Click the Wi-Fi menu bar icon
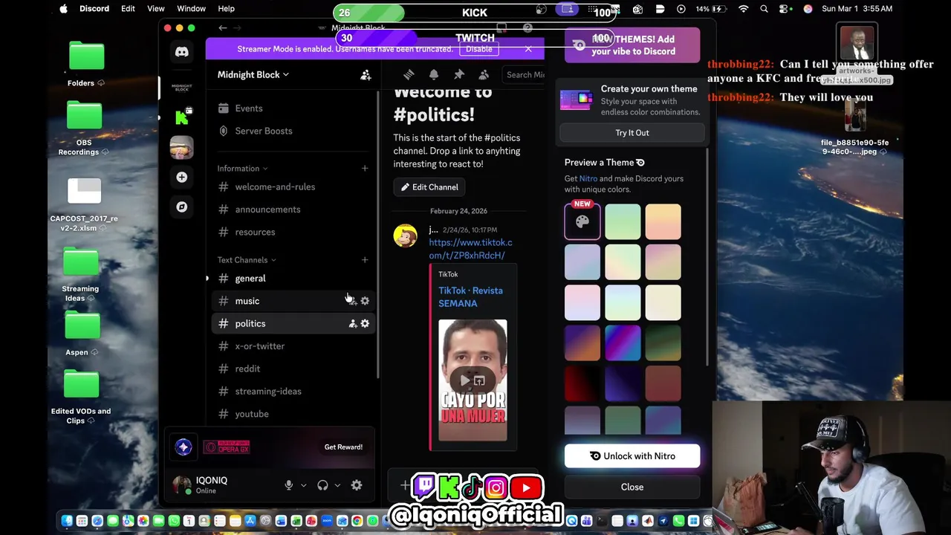This screenshot has height=535, width=951. [x=744, y=9]
